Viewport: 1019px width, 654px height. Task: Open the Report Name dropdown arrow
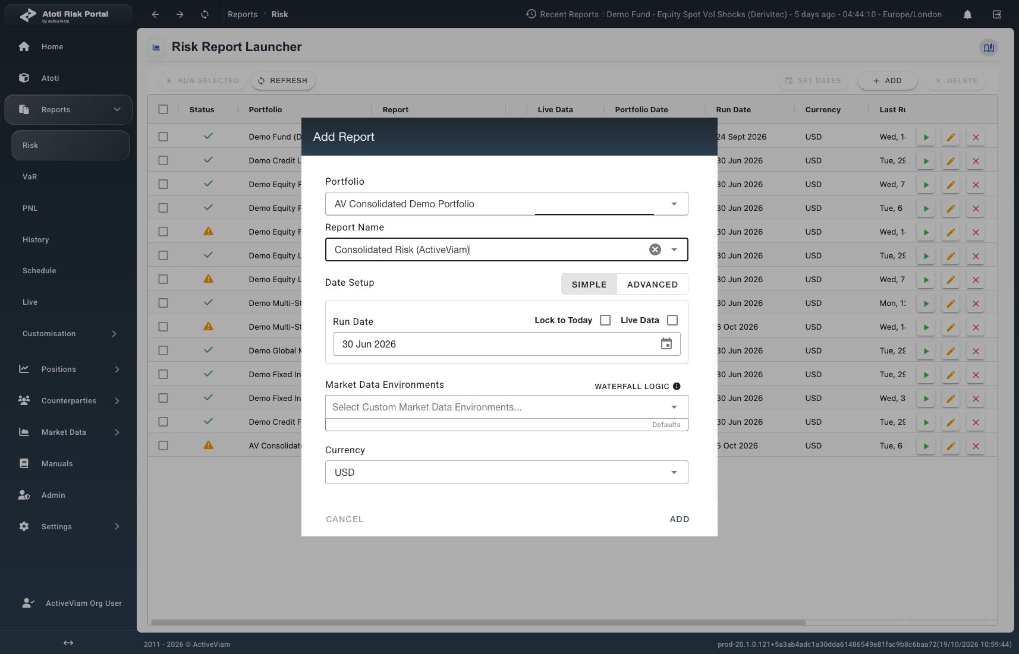point(674,249)
